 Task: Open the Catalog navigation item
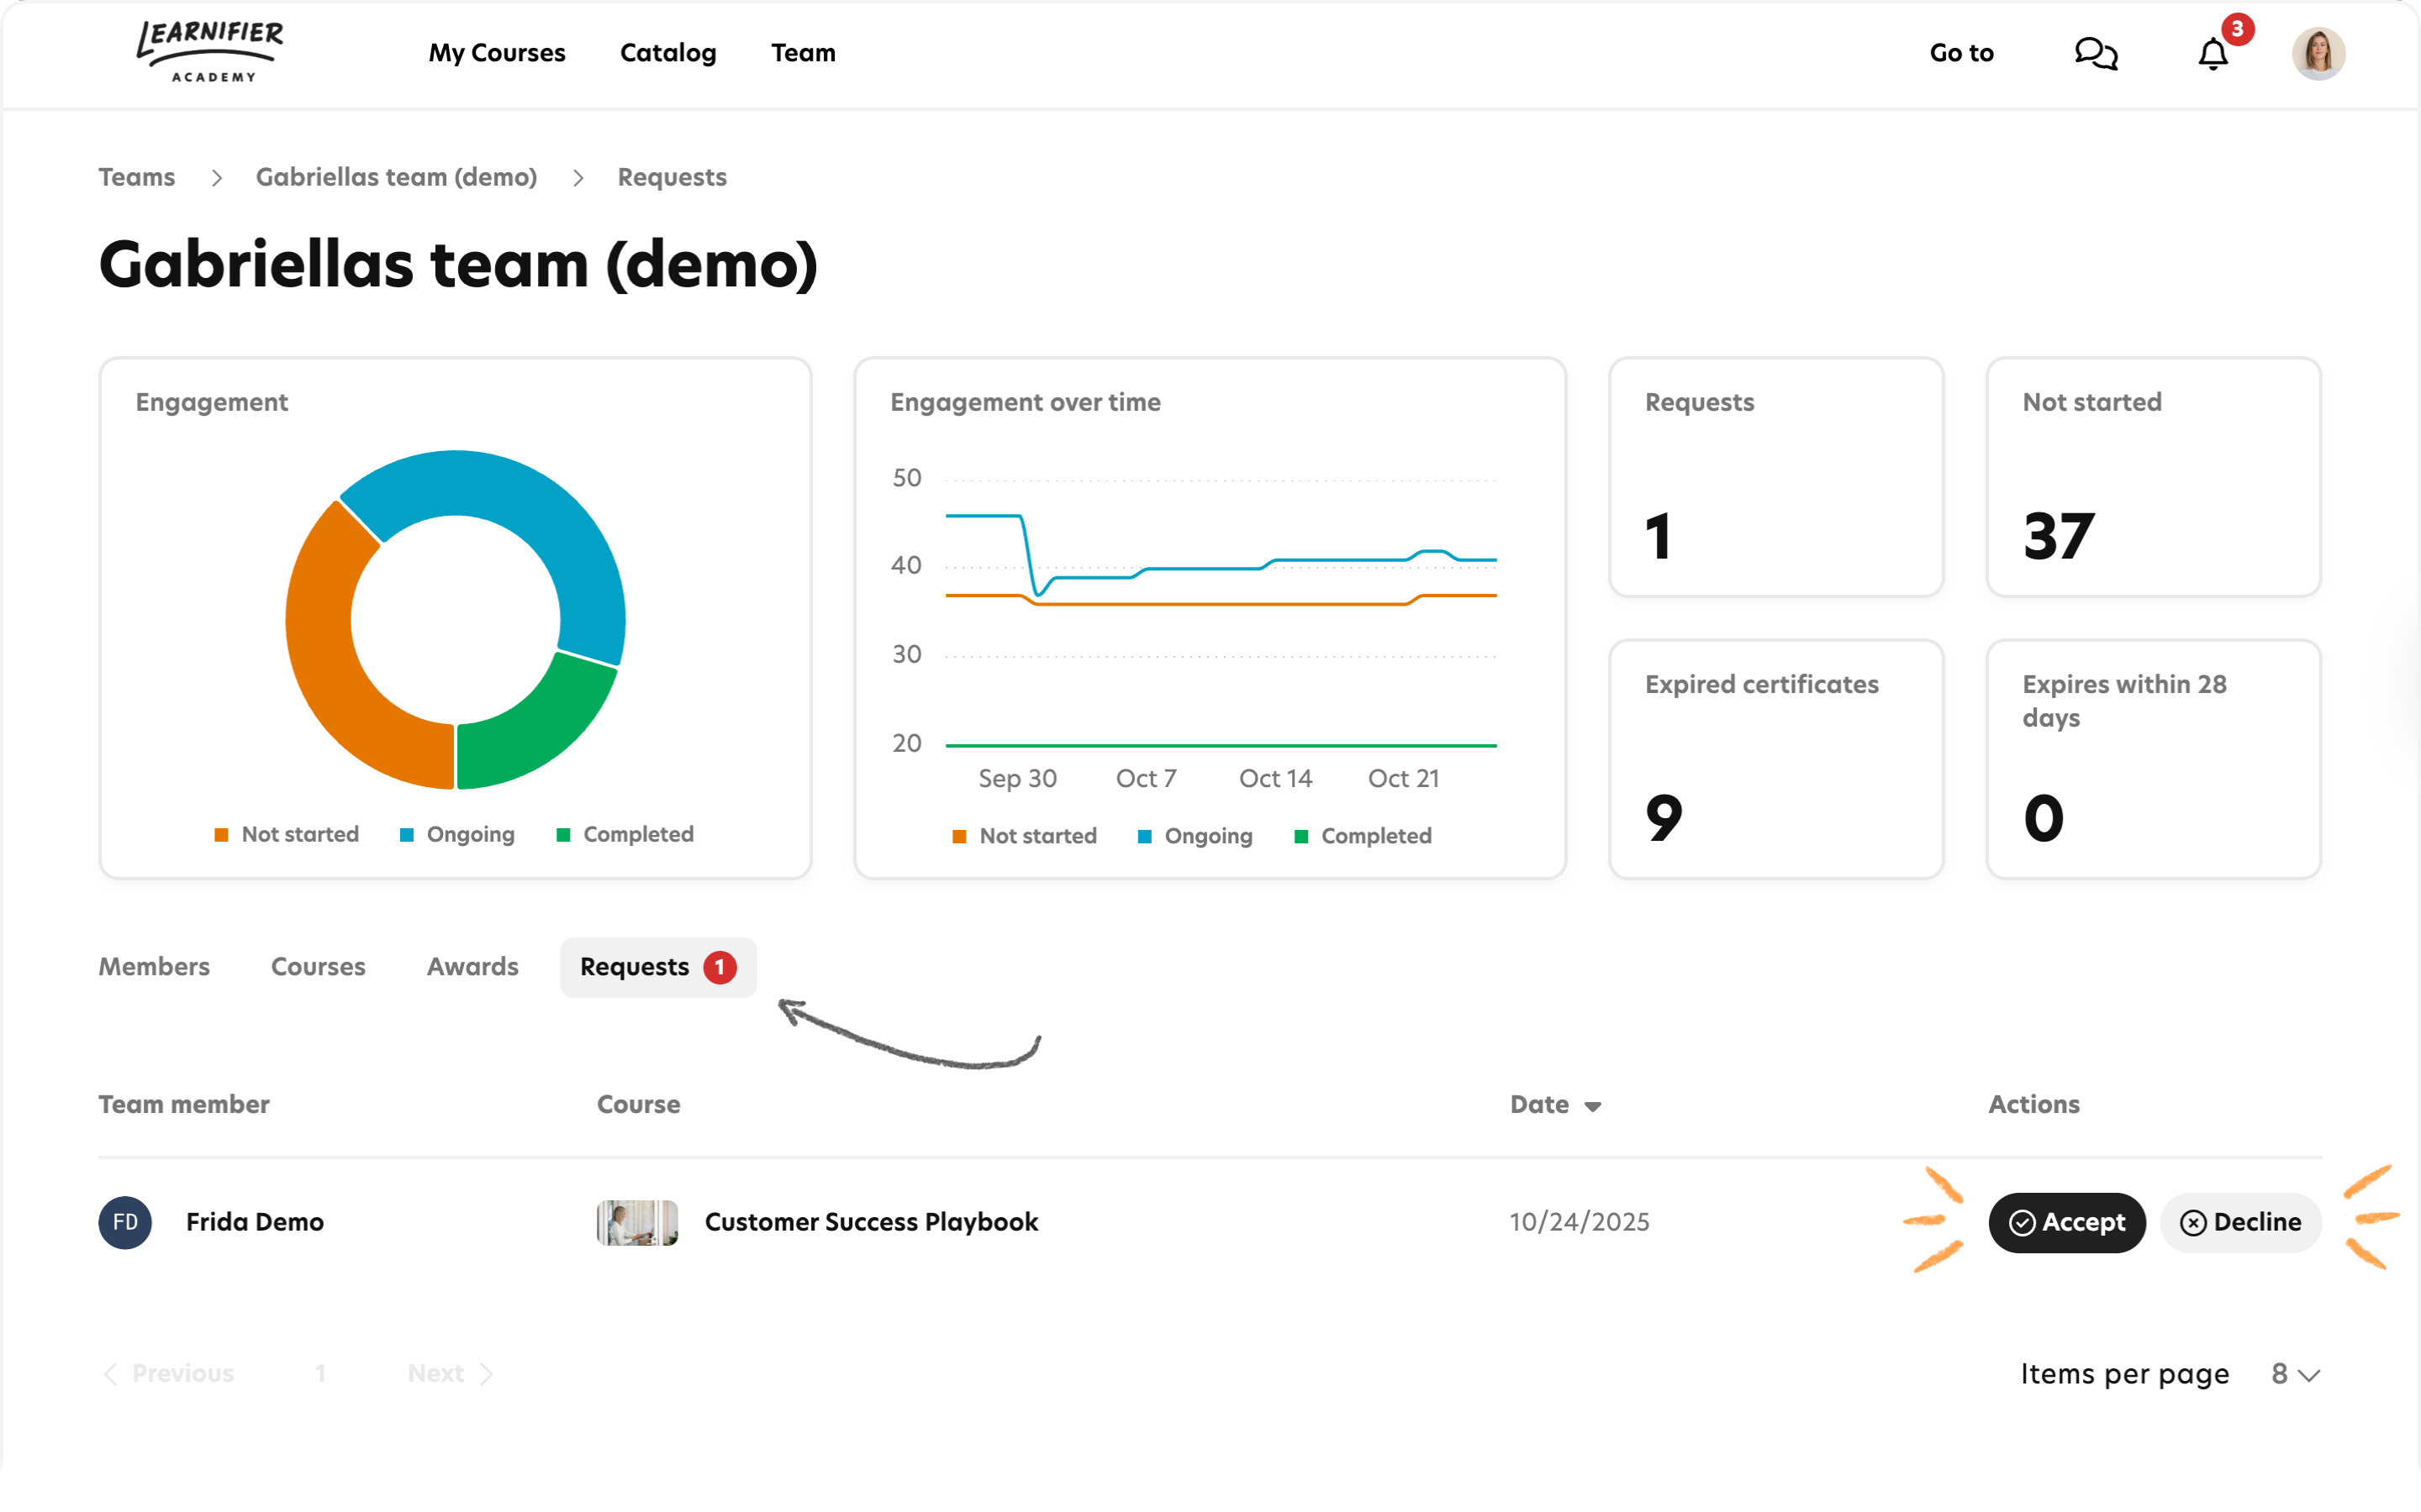(x=668, y=53)
